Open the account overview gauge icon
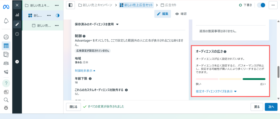 (x=6, y=37)
